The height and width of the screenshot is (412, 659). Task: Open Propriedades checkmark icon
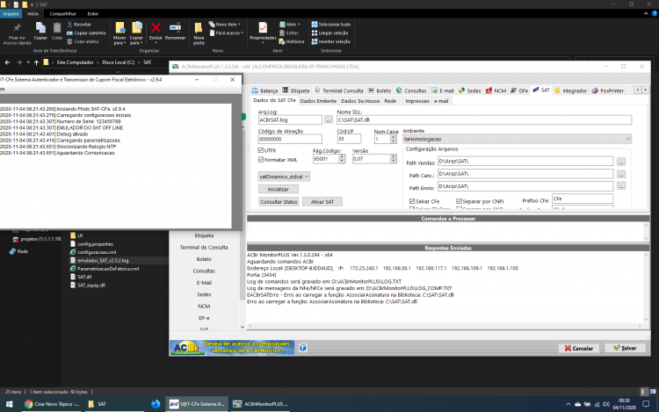[263, 28]
